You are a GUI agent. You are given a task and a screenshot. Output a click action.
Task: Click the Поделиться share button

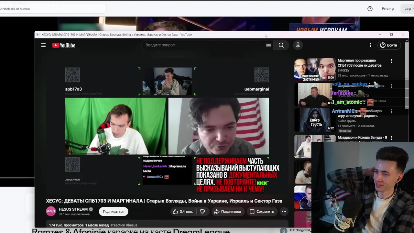[227, 212]
